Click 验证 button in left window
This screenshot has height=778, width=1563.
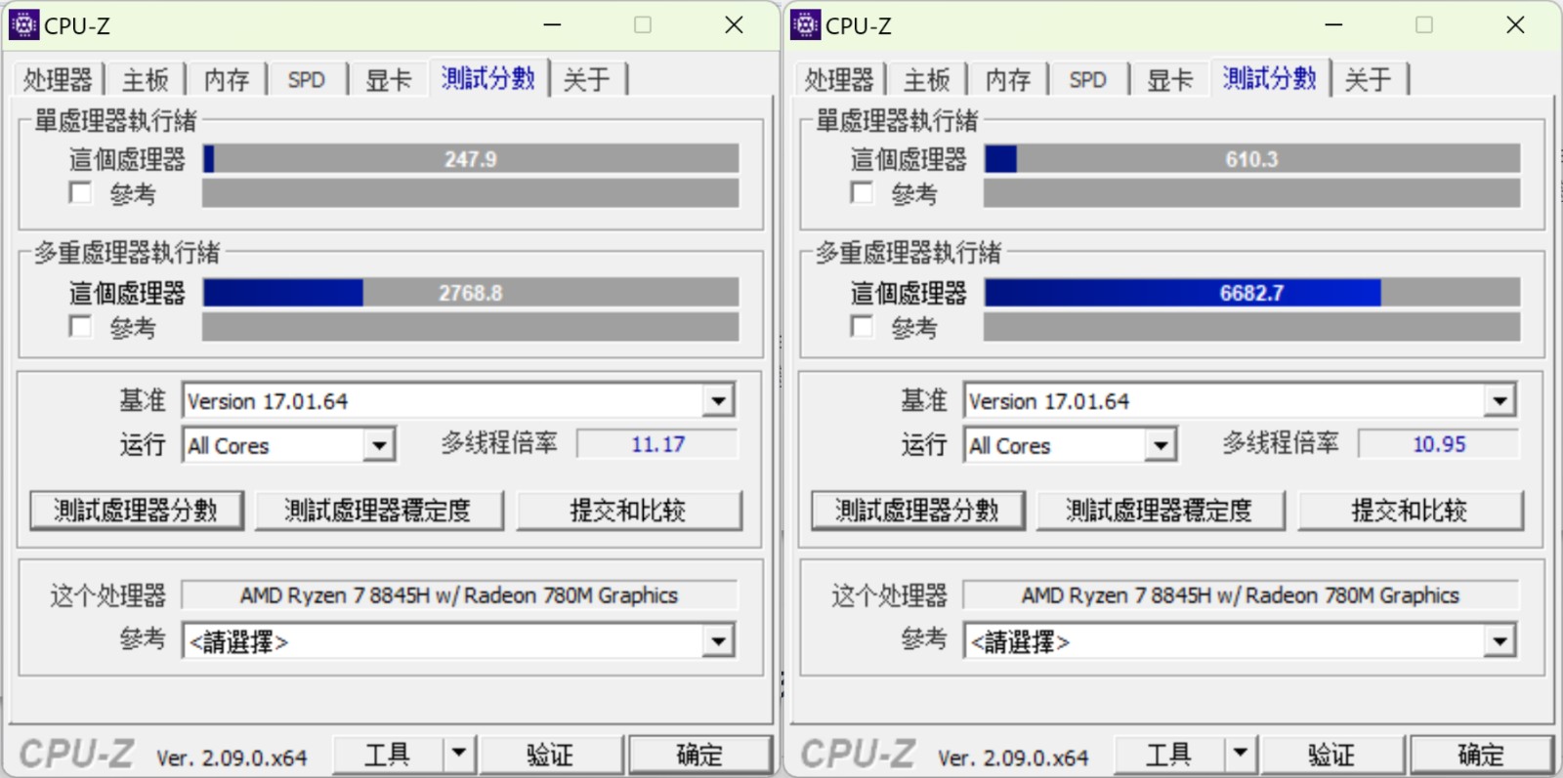click(x=551, y=754)
